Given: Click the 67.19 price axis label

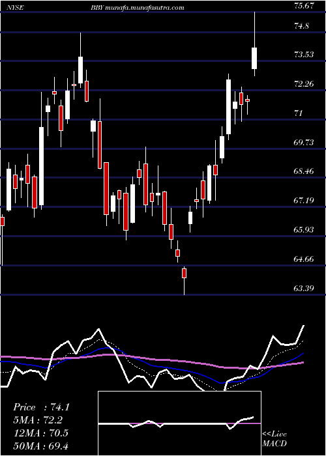Looking at the screenshot, I should [x=304, y=201].
